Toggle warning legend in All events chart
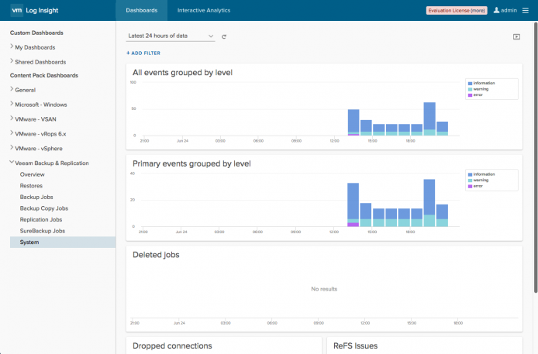This screenshot has height=354, width=538. coord(478,89)
